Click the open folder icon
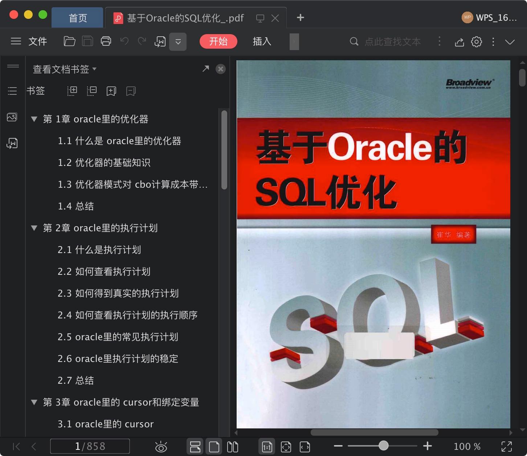This screenshot has width=527, height=456. tap(69, 41)
